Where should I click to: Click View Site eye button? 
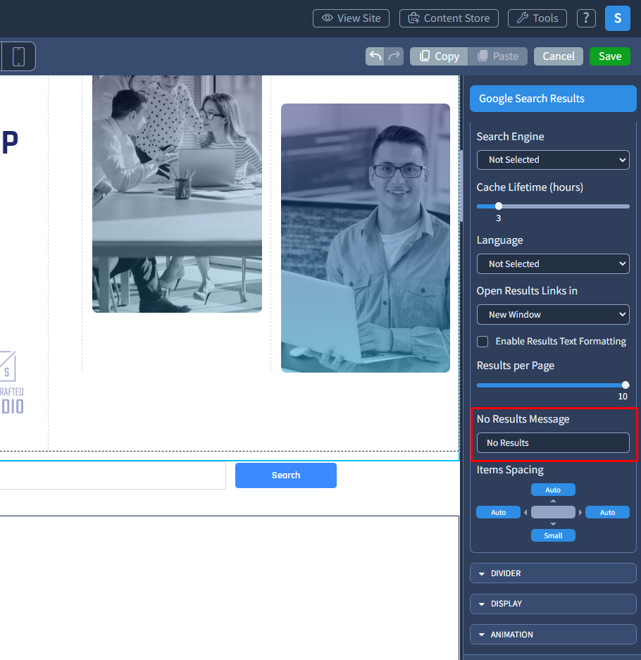[351, 18]
